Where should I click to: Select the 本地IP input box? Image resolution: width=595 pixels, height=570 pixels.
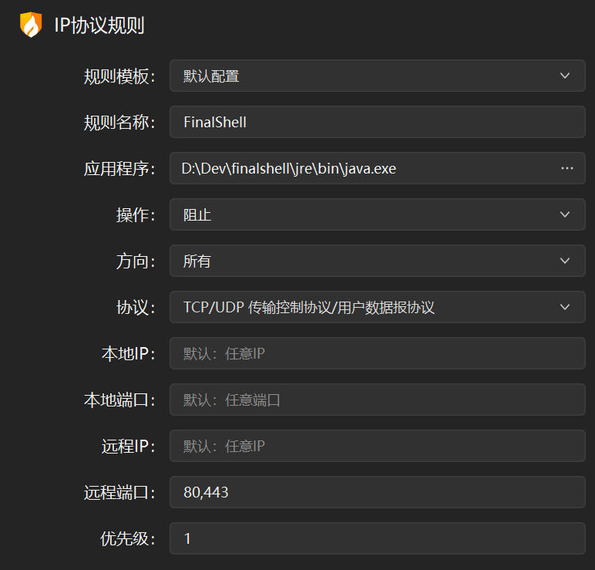coord(377,353)
